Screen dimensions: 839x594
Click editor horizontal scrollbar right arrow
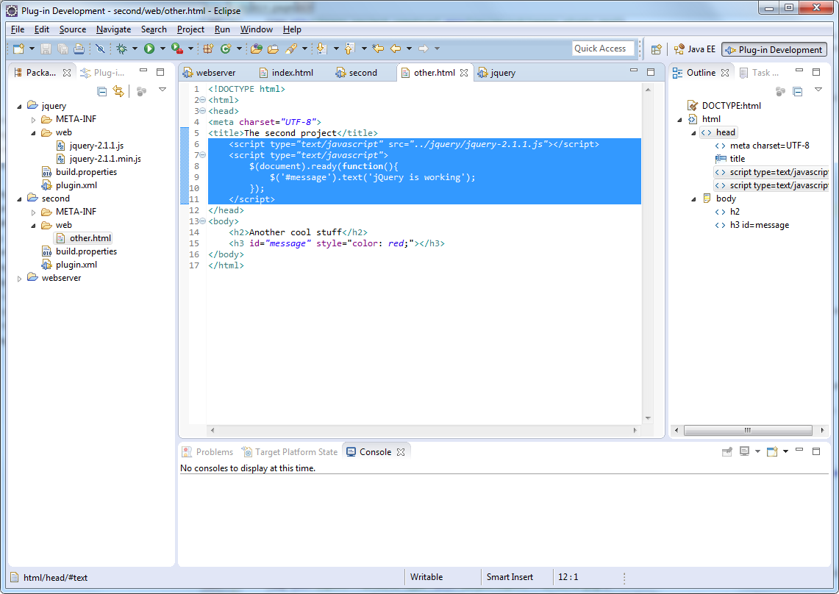[635, 430]
